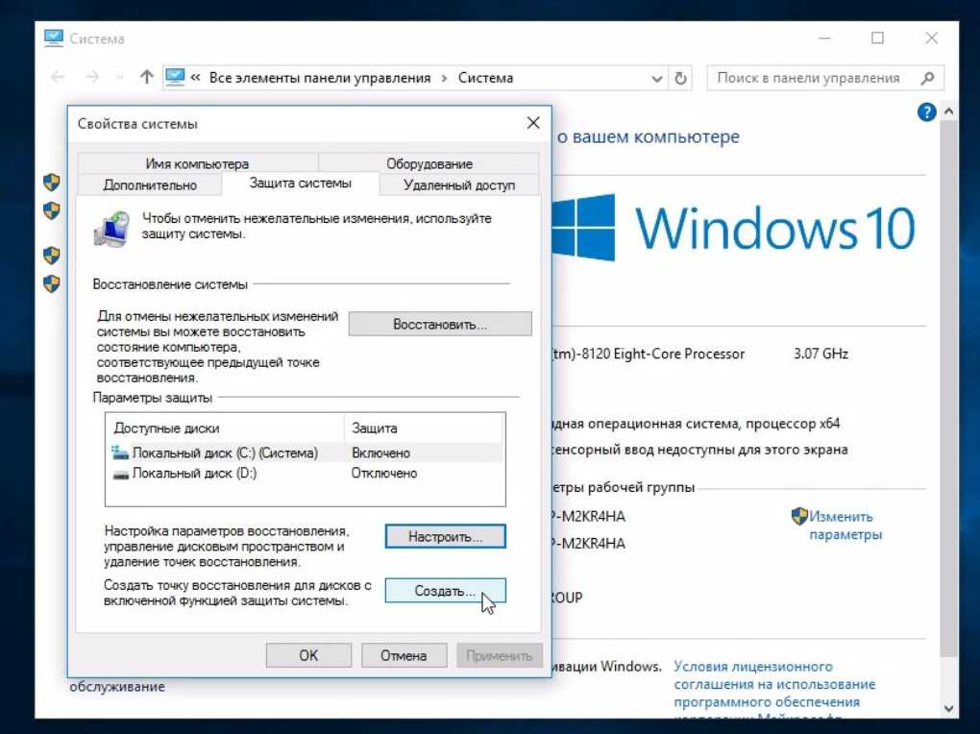
Task: Click the vertical scrollbar thumb in Система window
Action: coord(948,387)
